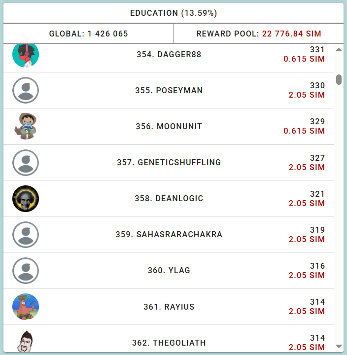
Task: Select Ylag's placeholder profile icon
Action: [x=26, y=271]
